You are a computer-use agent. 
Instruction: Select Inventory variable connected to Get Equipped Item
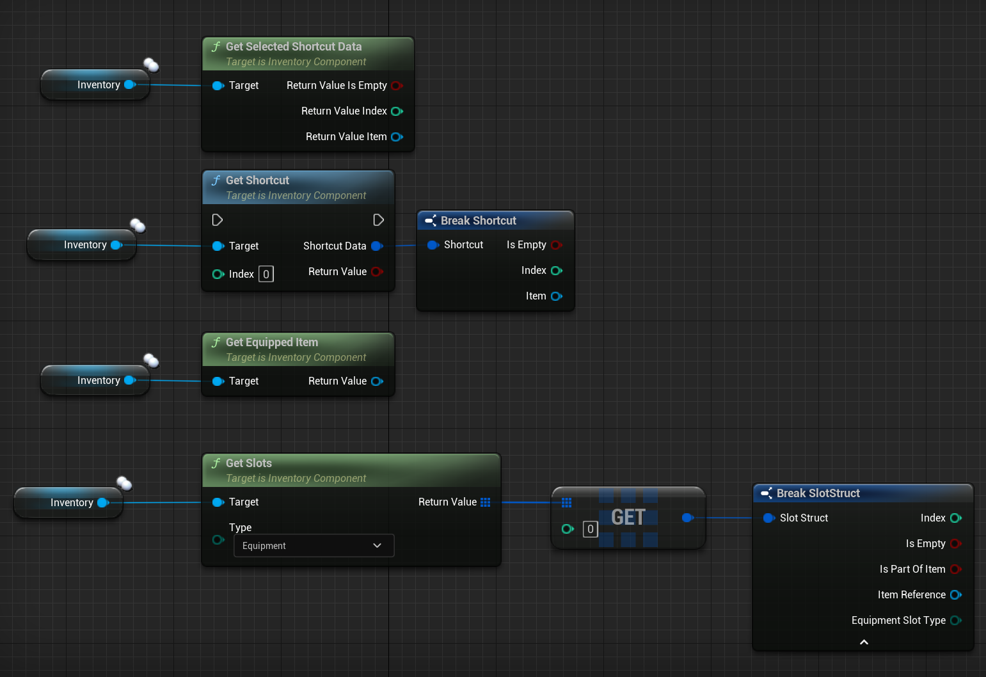(x=95, y=381)
